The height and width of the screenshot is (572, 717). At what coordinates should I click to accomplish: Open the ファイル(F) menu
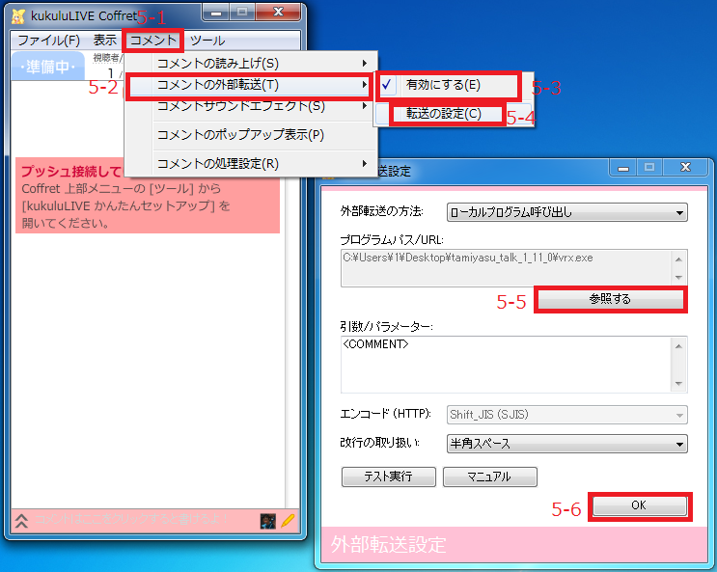48,41
